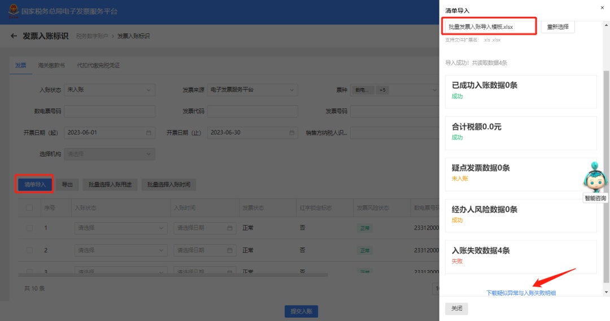Click the 清单导入 button

pyautogui.click(x=35, y=184)
